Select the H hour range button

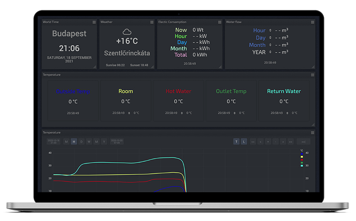[74, 141]
